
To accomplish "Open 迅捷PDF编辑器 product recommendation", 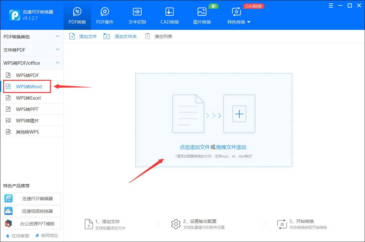I will [x=32, y=198].
